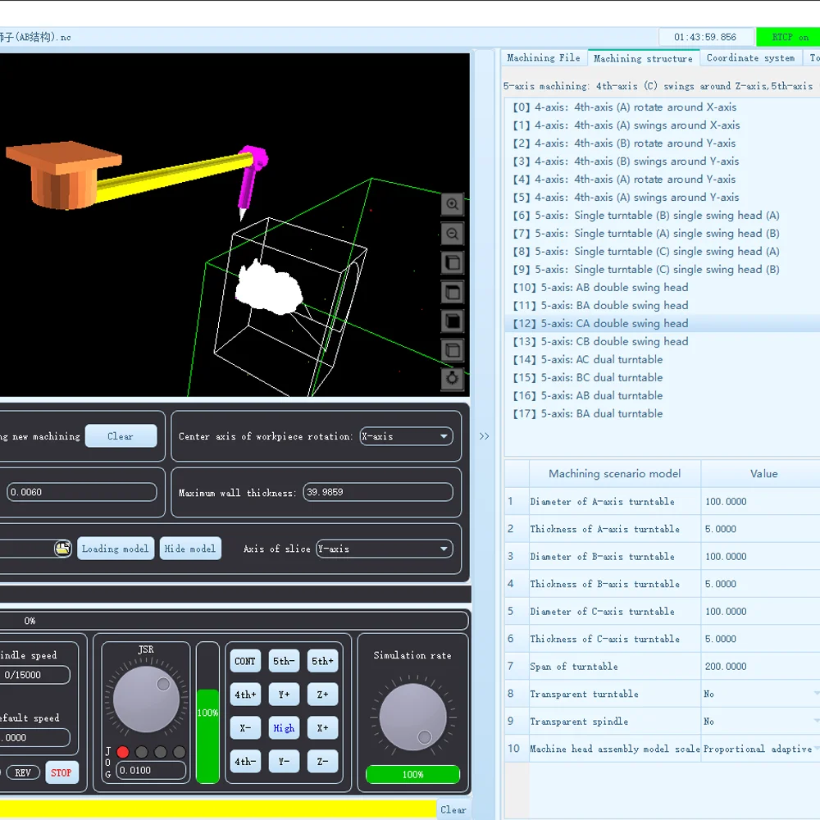820x820 pixels.
Task: Click the Simulation rate dial knob
Action: coord(412,717)
